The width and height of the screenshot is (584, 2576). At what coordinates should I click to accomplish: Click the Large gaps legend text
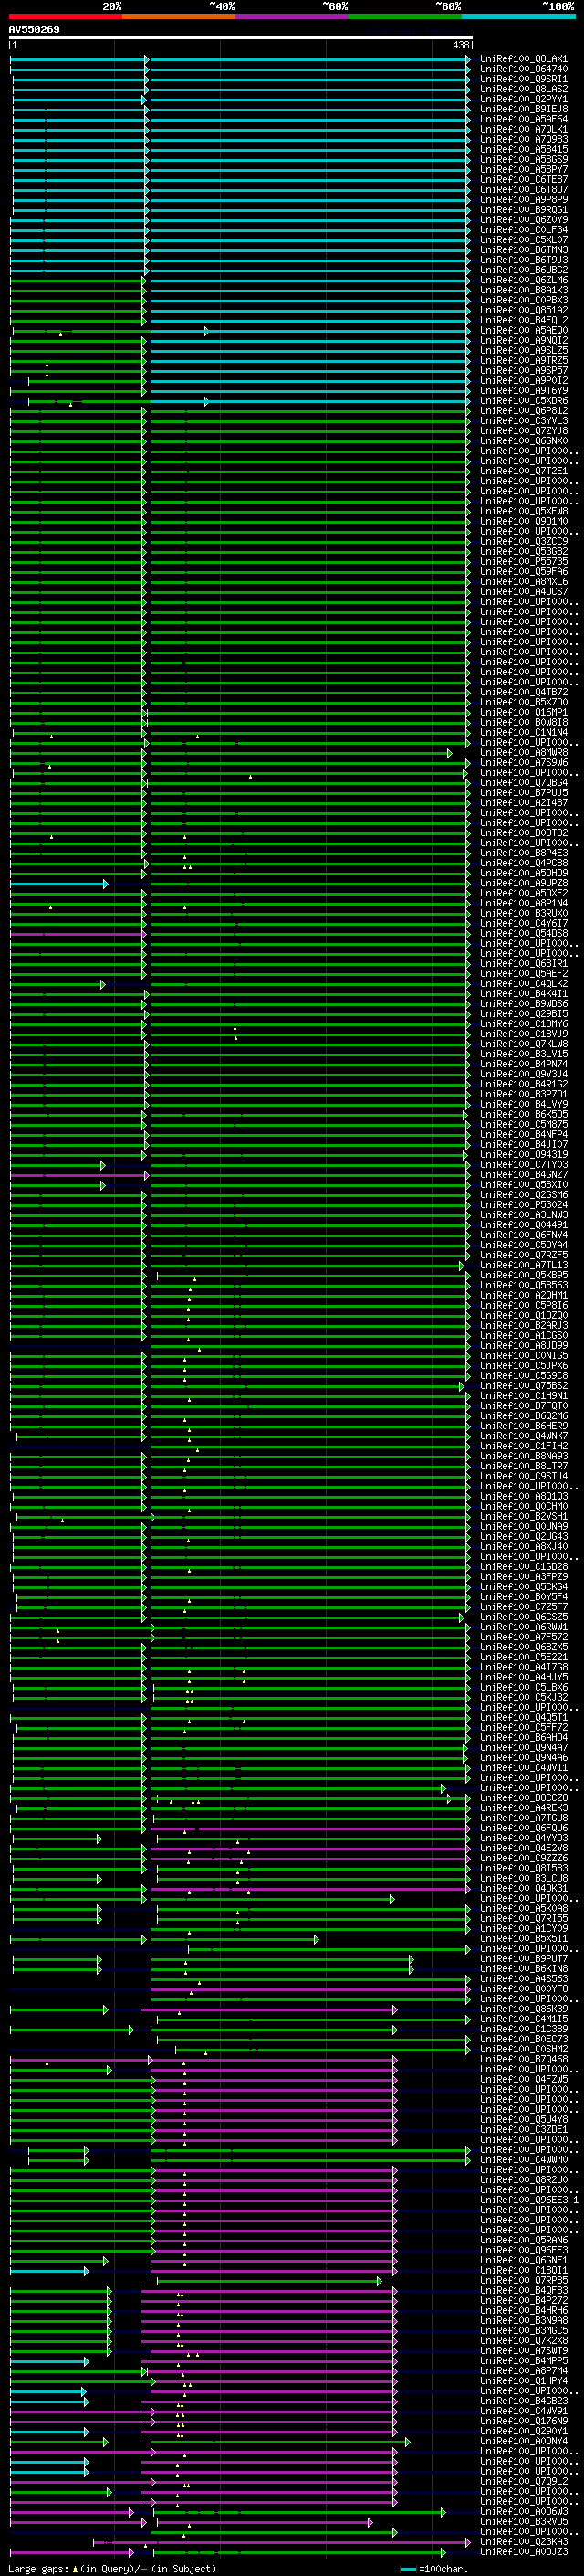[x=113, y=2569]
